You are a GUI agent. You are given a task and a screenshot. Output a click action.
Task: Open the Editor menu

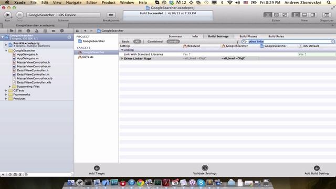click(x=91, y=3)
